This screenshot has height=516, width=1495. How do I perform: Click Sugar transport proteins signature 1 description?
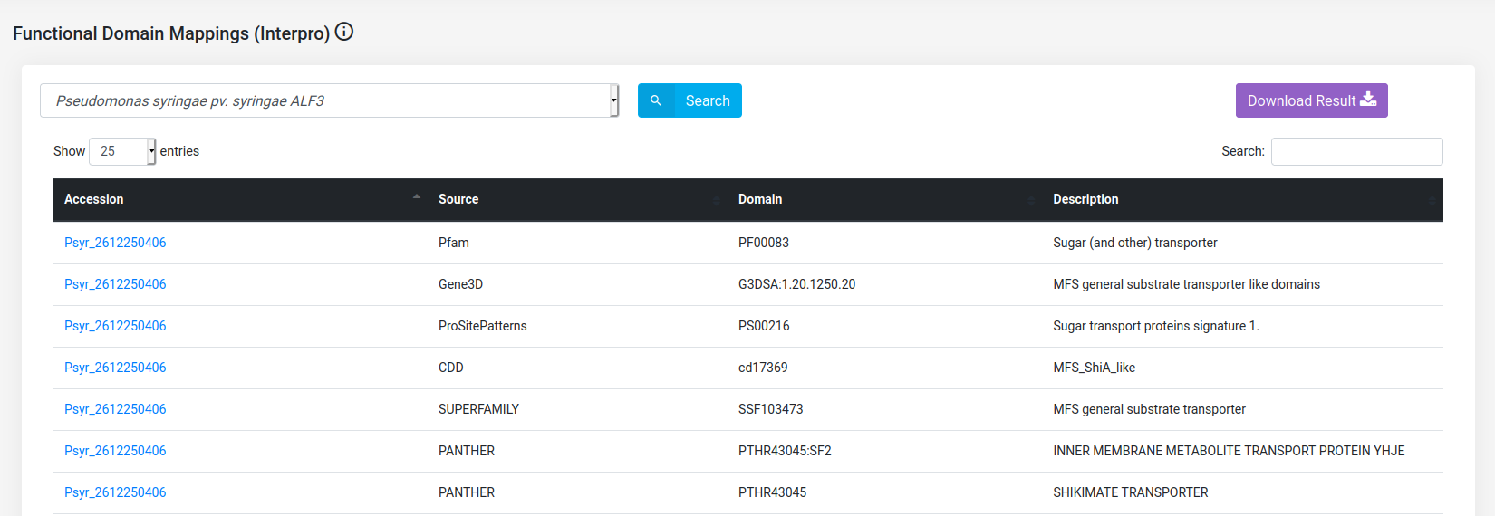pyautogui.click(x=1156, y=326)
